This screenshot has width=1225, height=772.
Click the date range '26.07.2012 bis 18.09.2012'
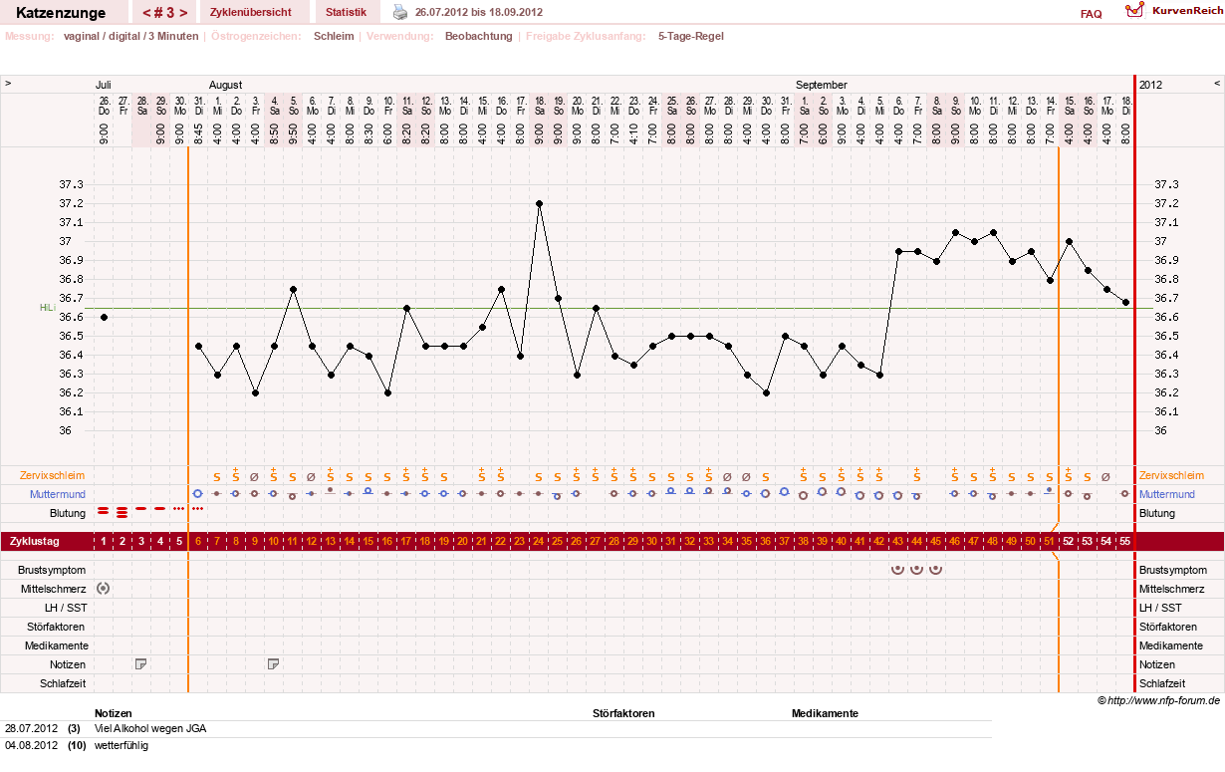tap(479, 12)
